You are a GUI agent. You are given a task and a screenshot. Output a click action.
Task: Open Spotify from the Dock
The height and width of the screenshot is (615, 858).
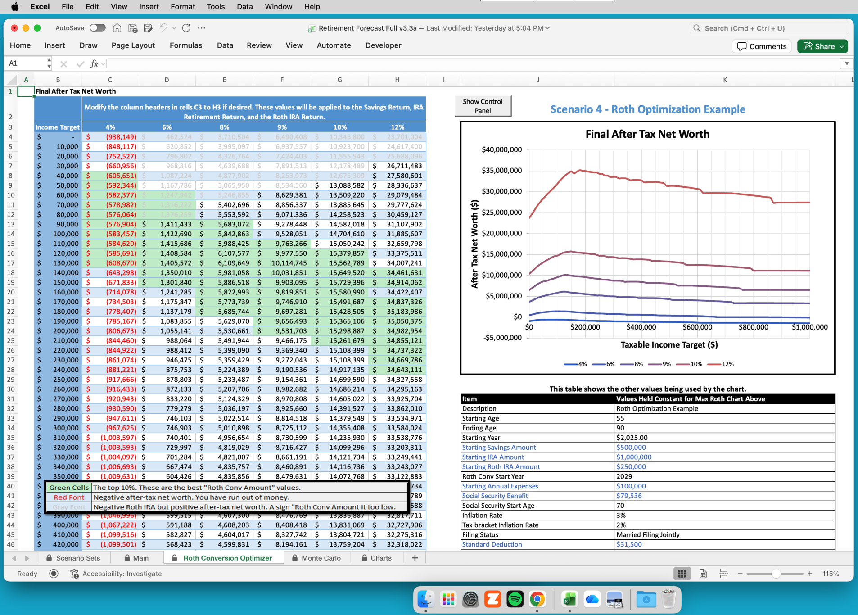point(515,599)
